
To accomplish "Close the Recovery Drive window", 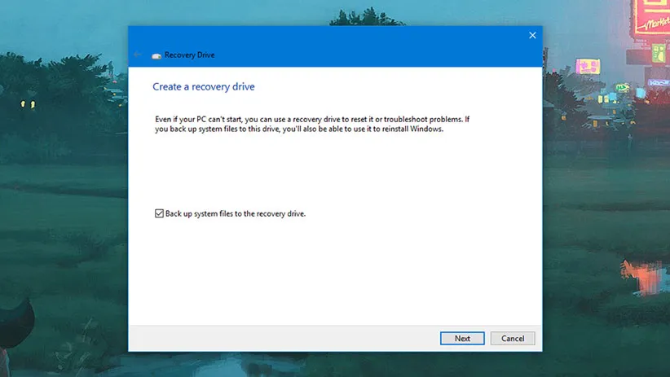I will (x=532, y=35).
